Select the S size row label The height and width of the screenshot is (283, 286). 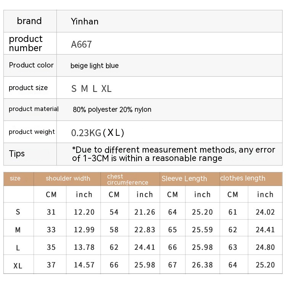click(18, 212)
